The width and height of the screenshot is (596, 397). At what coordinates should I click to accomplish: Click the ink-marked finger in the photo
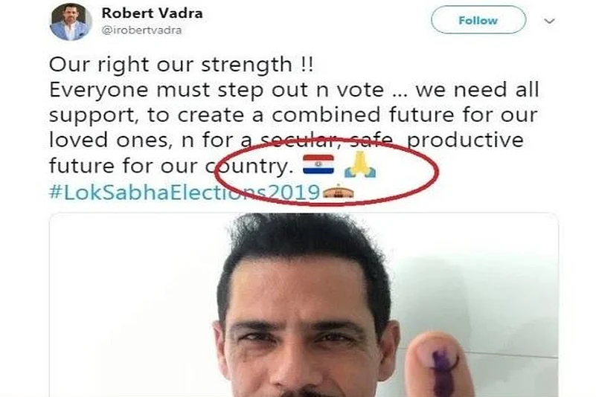point(440,364)
